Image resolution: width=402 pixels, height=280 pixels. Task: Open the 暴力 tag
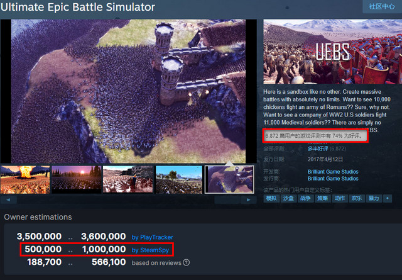(x=373, y=198)
